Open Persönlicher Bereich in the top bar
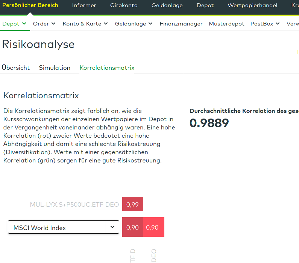This screenshot has height=263, width=299. point(30,5)
